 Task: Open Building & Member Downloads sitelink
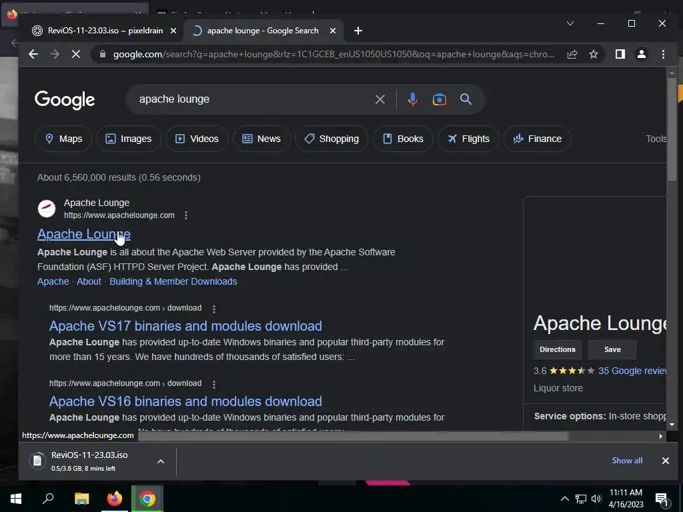[173, 282]
